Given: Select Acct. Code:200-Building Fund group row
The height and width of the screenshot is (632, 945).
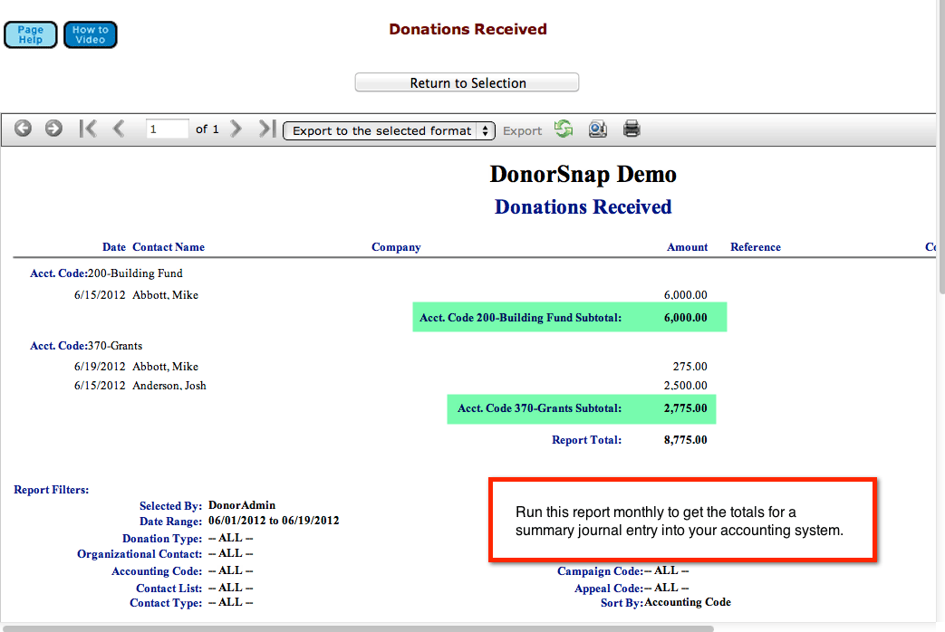Looking at the screenshot, I should (x=106, y=273).
